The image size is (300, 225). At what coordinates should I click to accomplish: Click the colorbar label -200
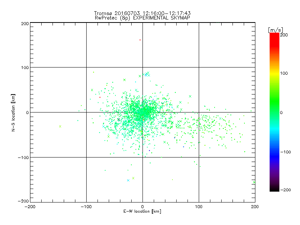click(x=285, y=190)
